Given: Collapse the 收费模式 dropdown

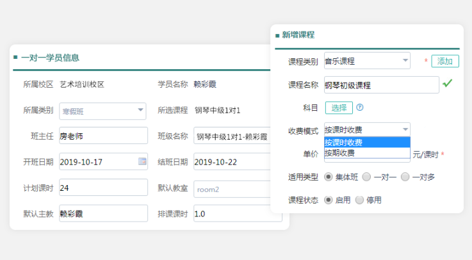Looking at the screenshot, I should click(405, 130).
